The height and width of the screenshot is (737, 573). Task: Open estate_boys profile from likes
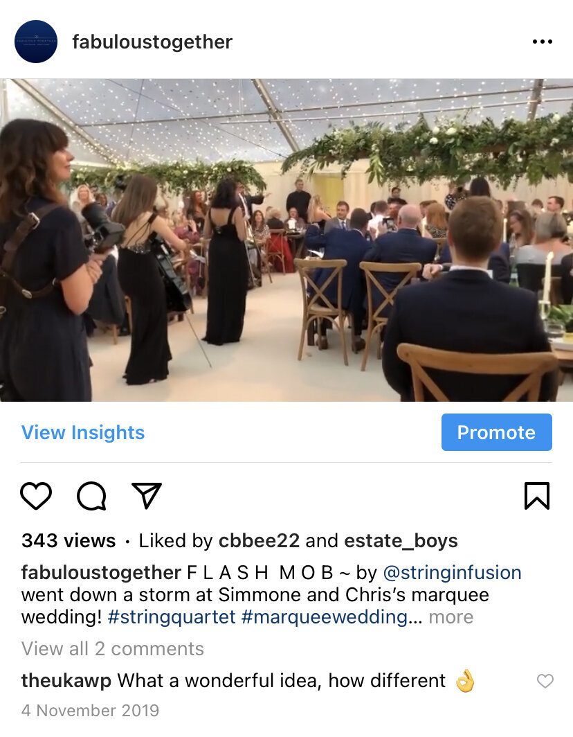pyautogui.click(x=401, y=541)
